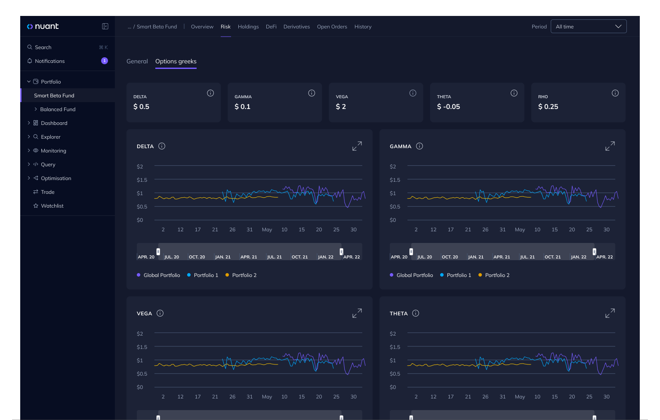Viewport: 660px width, 420px height.
Task: Toggle Global Portfolio in GAMMA legend
Action: tap(411, 275)
